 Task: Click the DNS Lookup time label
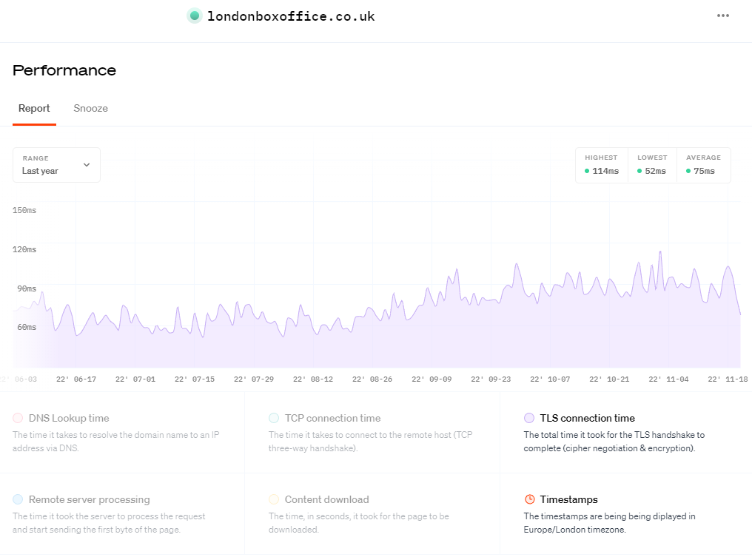69,418
